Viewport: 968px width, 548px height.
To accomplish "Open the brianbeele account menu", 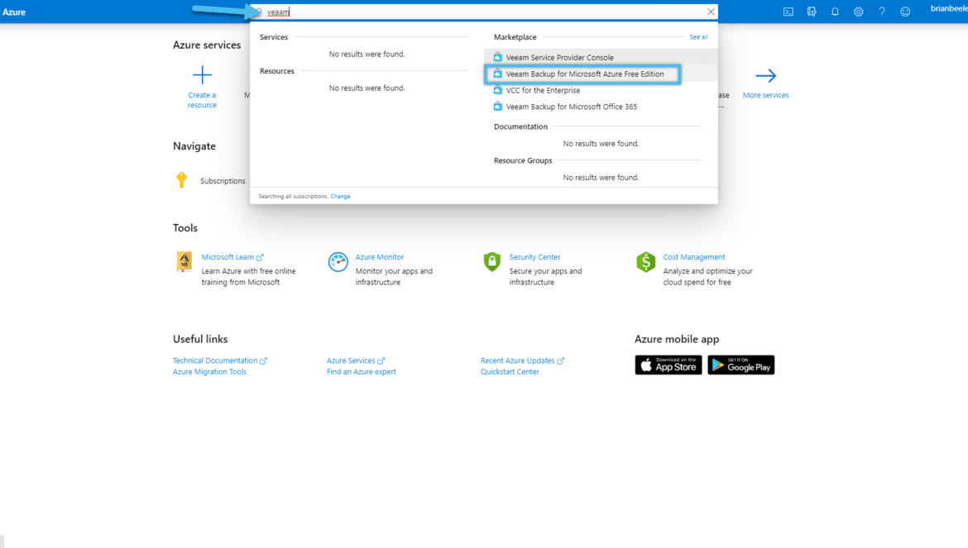I will pos(949,8).
